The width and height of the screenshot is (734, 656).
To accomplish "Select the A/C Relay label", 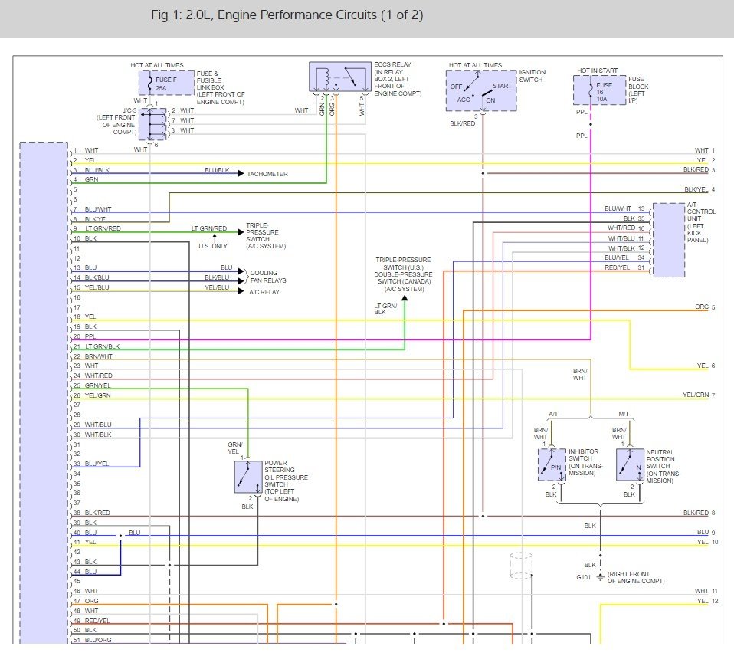I will 264,292.
